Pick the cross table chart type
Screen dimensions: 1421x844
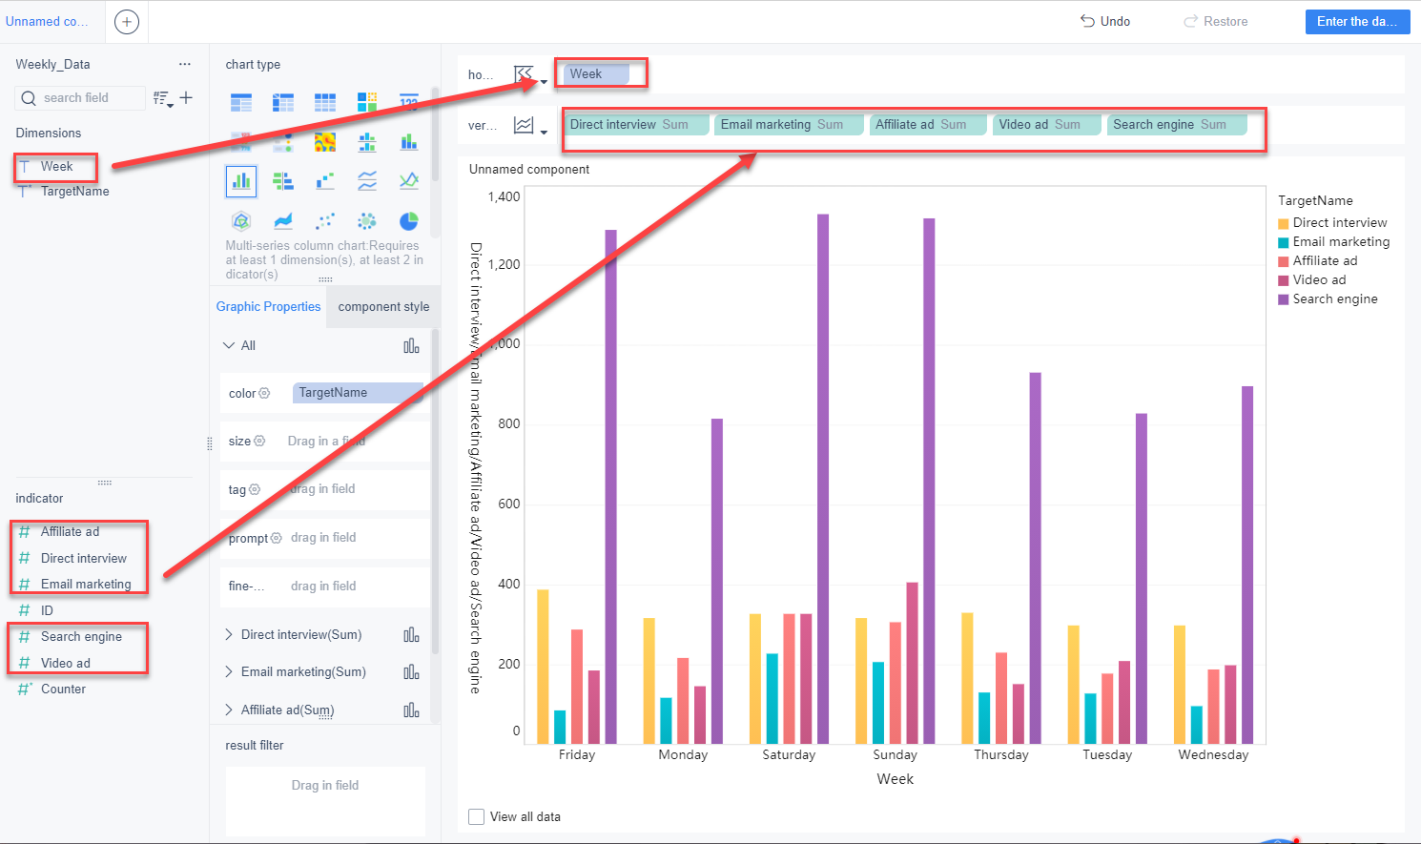click(x=283, y=102)
